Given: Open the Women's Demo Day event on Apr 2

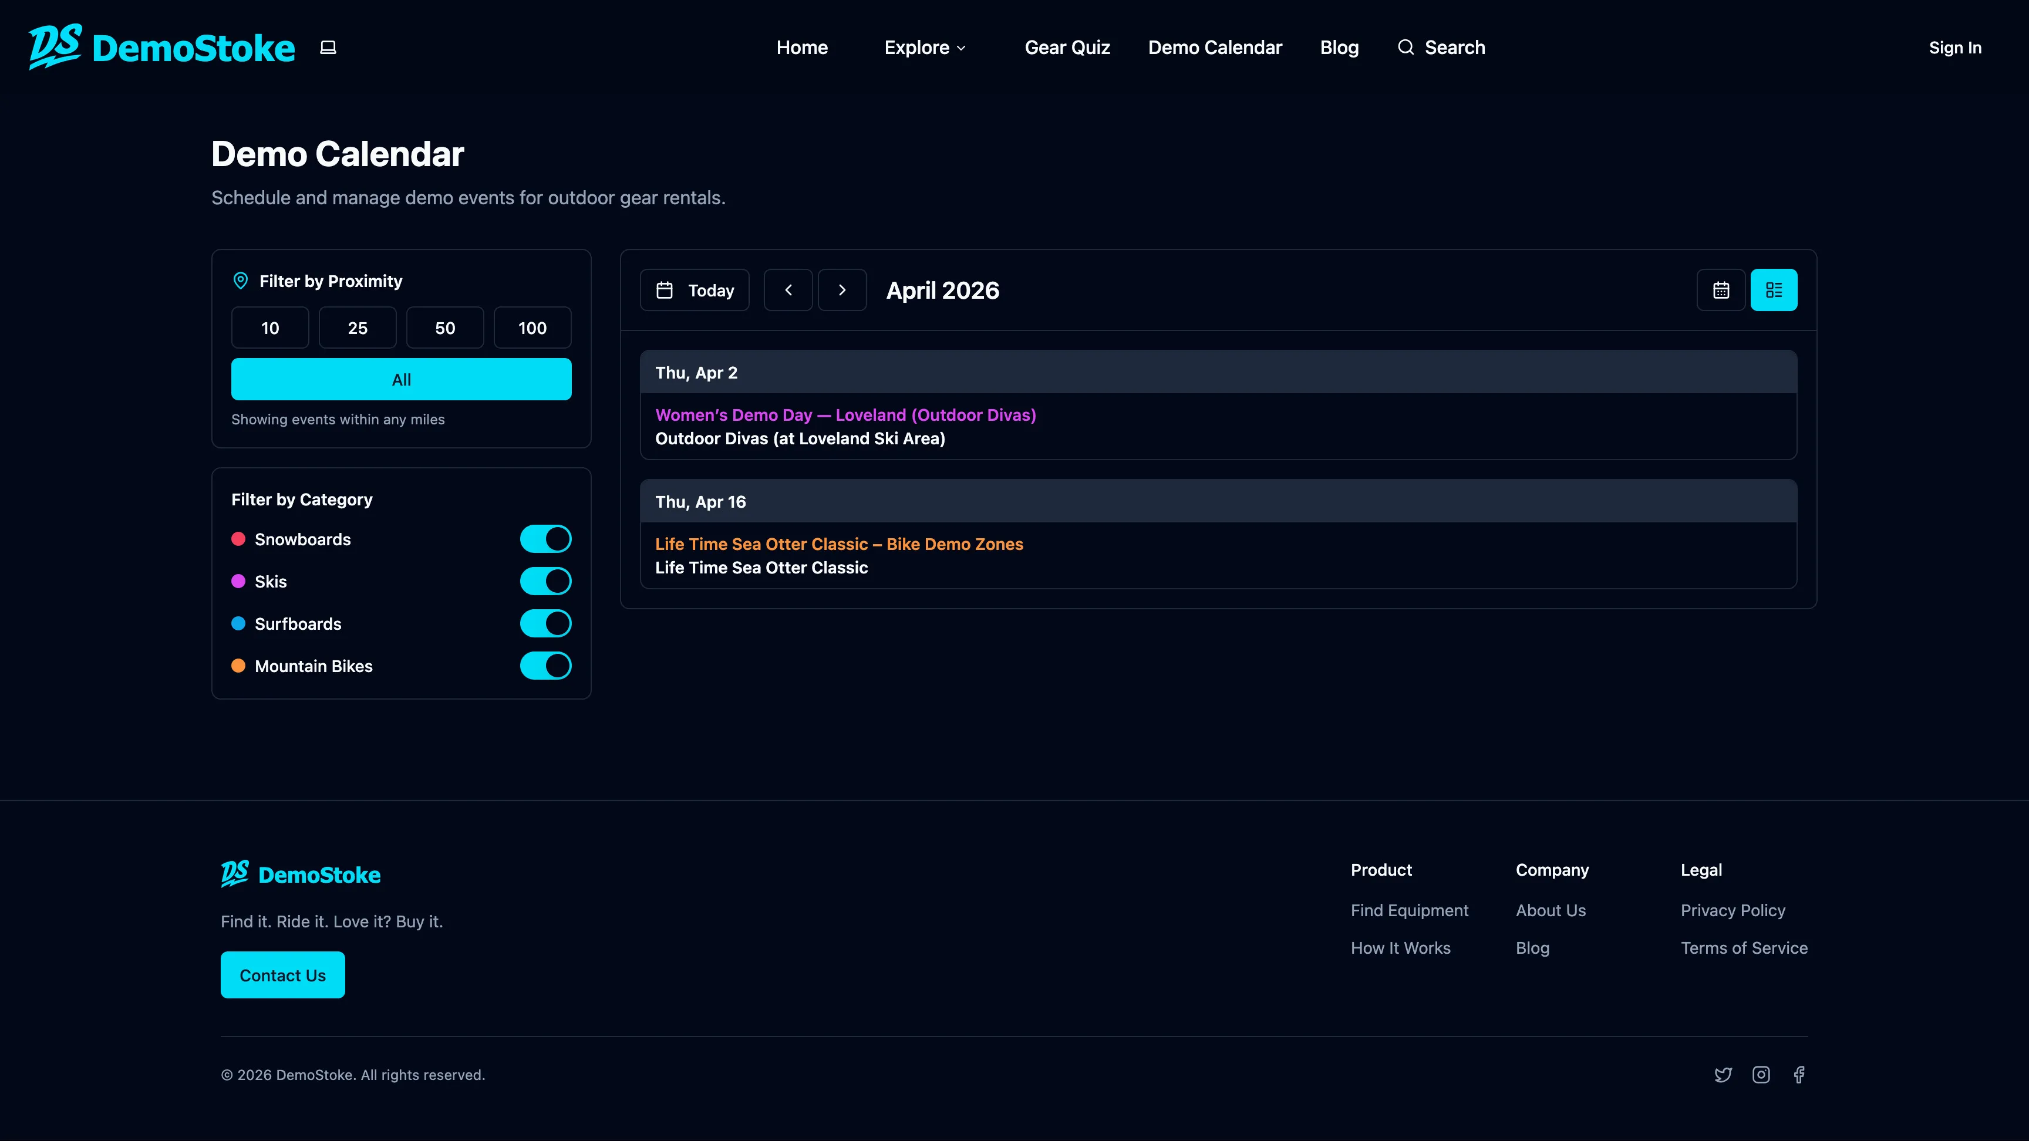Looking at the screenshot, I should 845,414.
